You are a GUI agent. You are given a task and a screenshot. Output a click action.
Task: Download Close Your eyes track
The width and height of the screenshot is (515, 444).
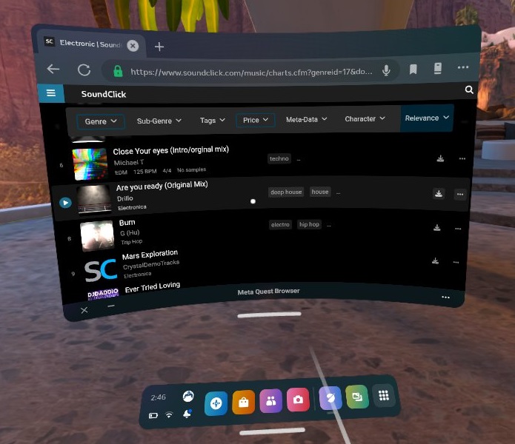440,158
